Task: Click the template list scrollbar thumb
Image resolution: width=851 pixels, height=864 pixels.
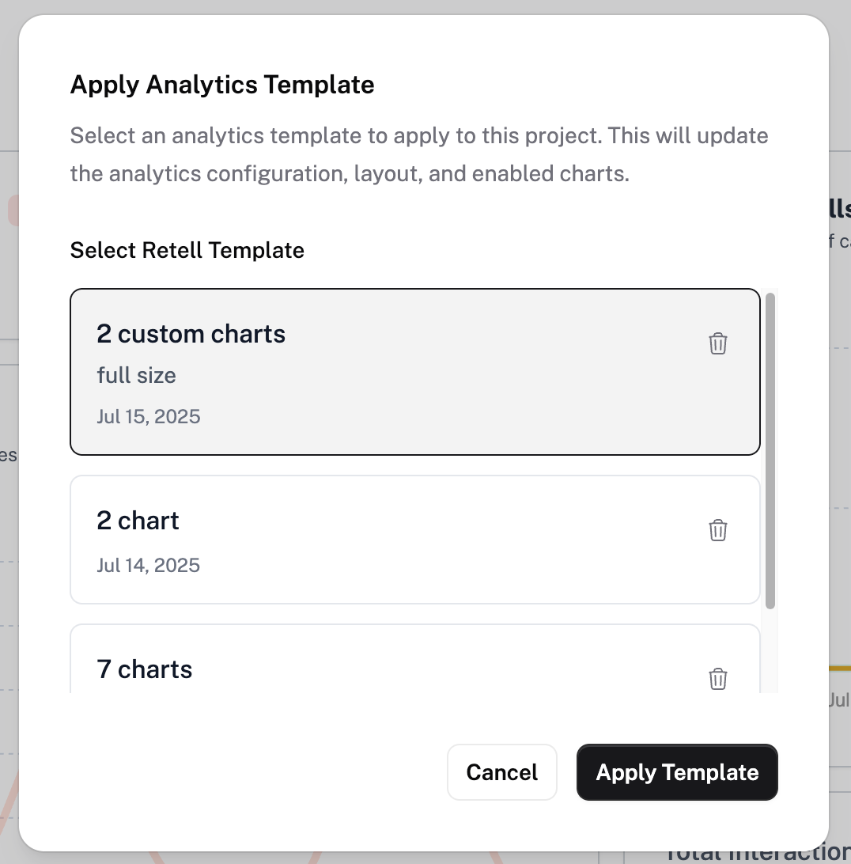Action: (770, 451)
